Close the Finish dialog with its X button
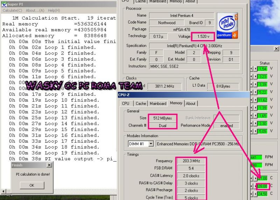The width and height of the screenshot is (280, 200). 49,165
